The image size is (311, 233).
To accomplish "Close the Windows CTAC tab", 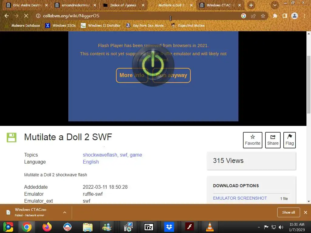I will tap(240, 5).
